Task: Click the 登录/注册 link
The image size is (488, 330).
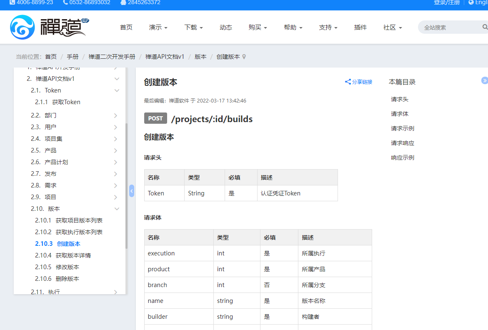Action: [447, 2]
